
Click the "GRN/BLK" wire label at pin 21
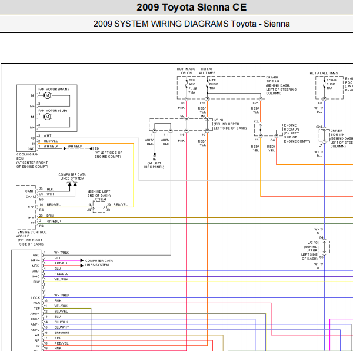pyautogui.click(x=54, y=221)
